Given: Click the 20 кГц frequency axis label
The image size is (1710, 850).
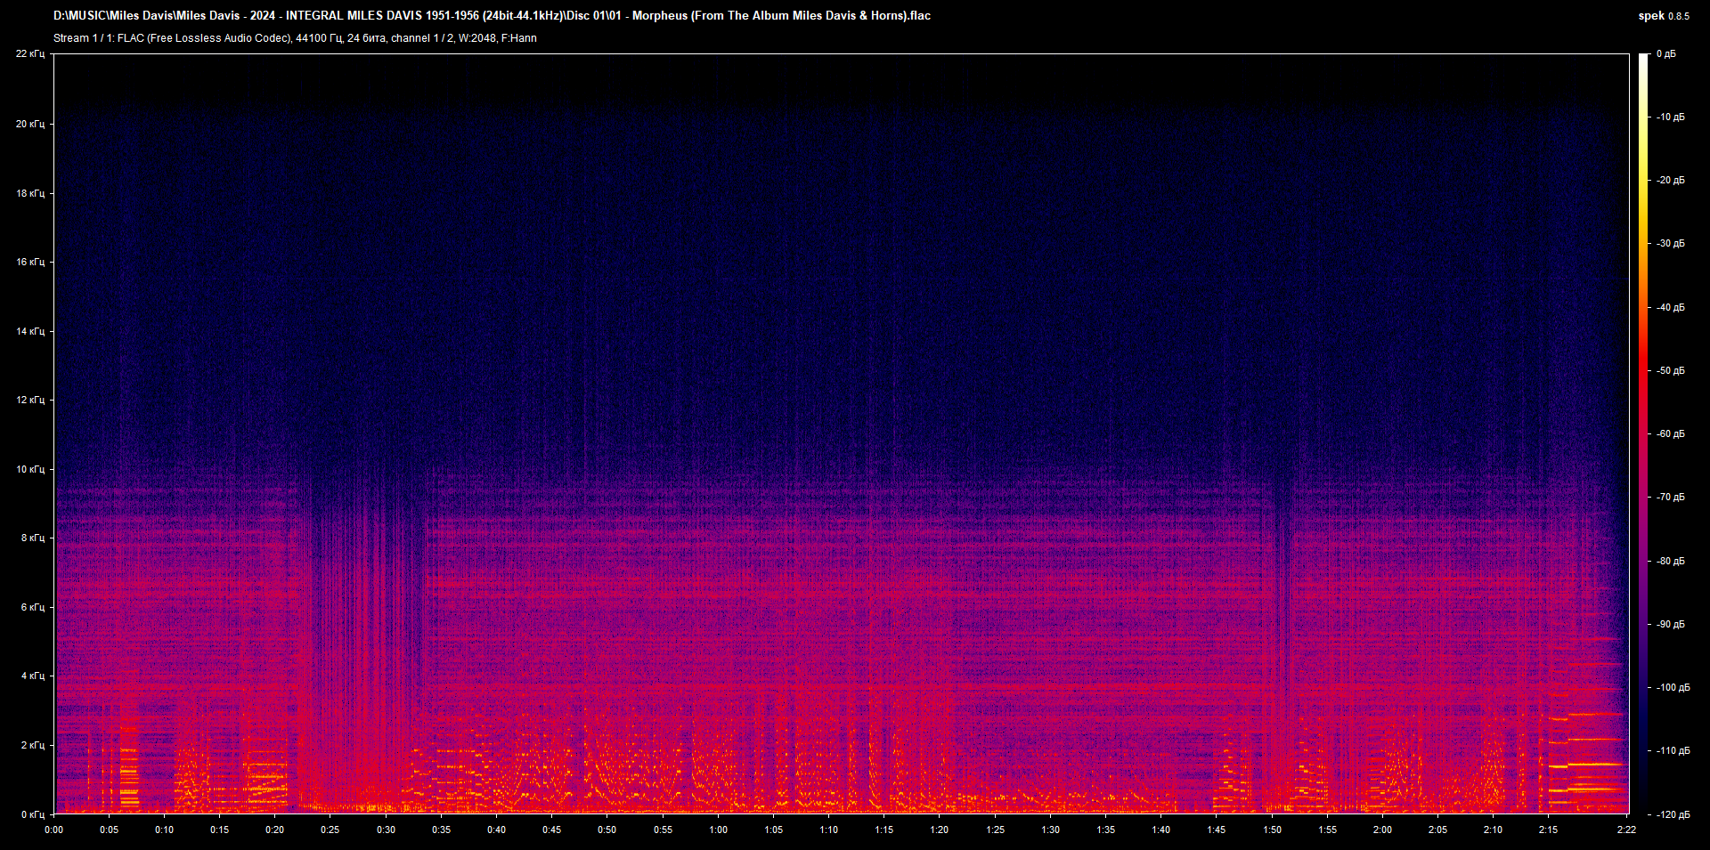Looking at the screenshot, I should (30, 124).
